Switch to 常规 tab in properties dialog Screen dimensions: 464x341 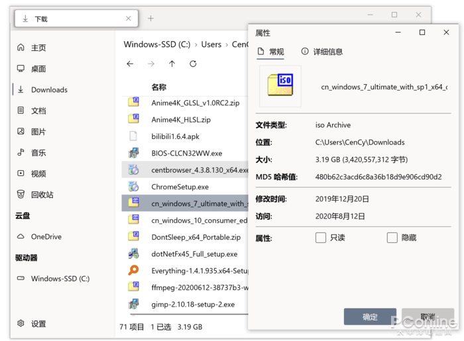[x=270, y=52]
